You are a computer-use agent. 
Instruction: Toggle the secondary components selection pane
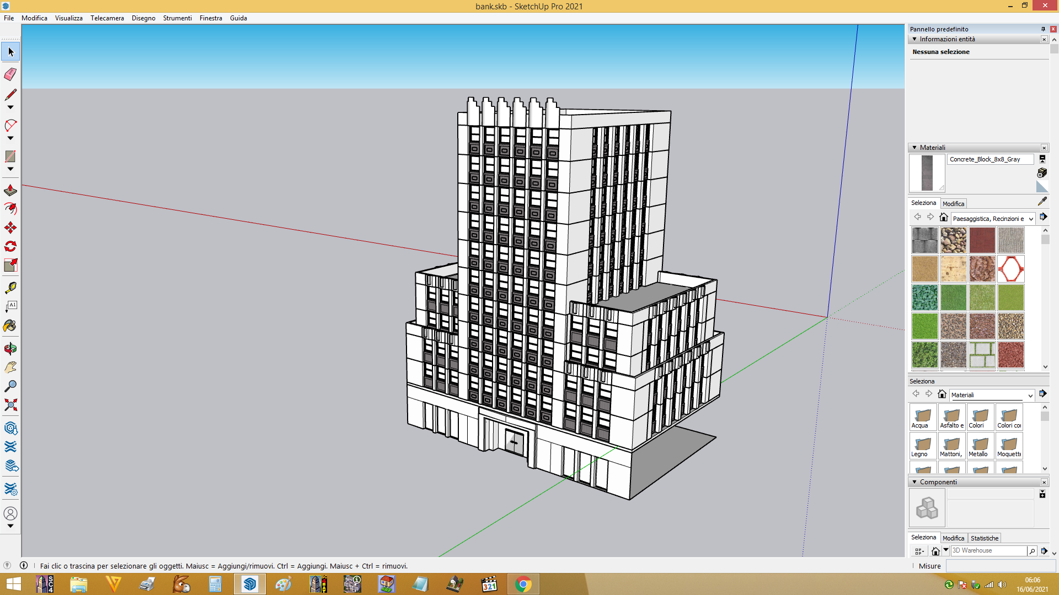pos(1042,494)
